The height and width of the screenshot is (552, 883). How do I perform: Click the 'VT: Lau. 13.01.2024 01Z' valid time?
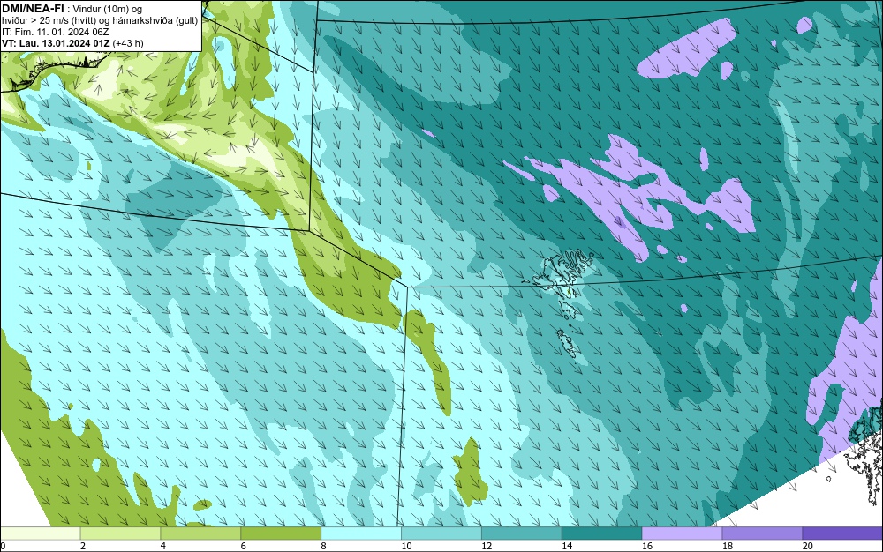(x=57, y=43)
